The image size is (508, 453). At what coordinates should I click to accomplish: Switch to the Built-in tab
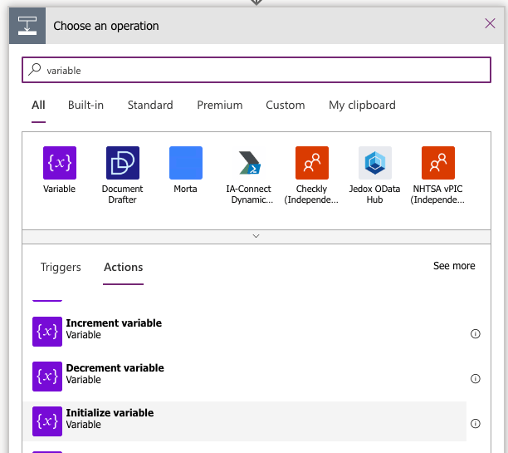(85, 106)
